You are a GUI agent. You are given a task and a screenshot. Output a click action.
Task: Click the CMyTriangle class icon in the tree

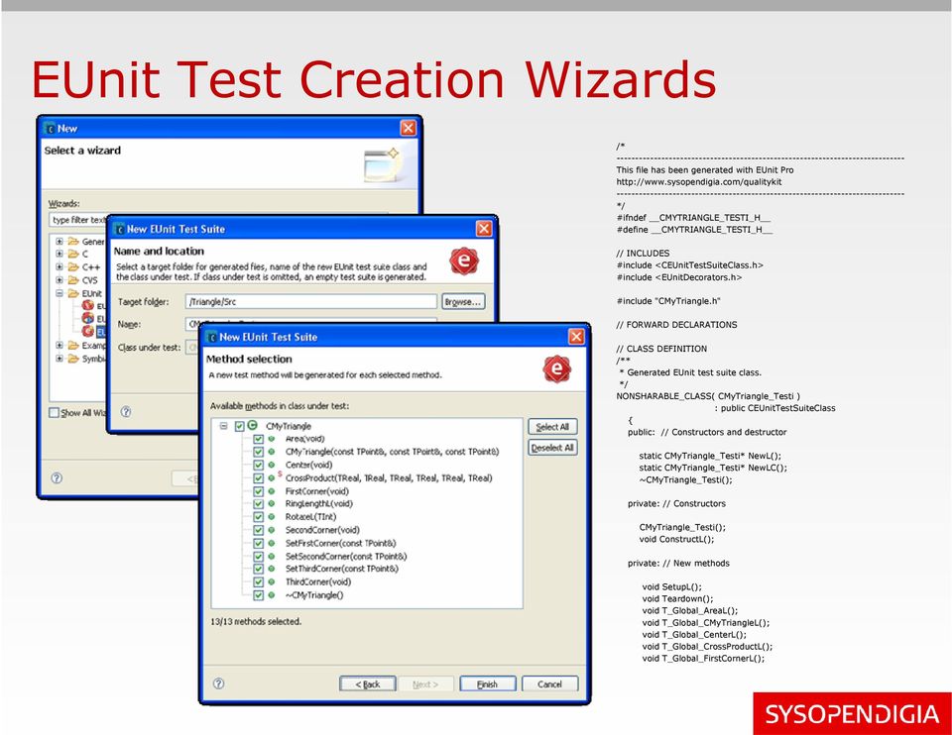pyautogui.click(x=253, y=426)
